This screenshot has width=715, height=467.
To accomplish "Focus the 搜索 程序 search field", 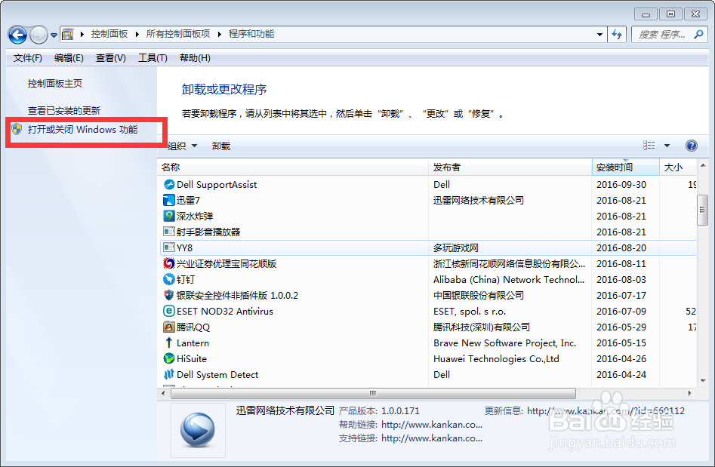I will (661, 34).
